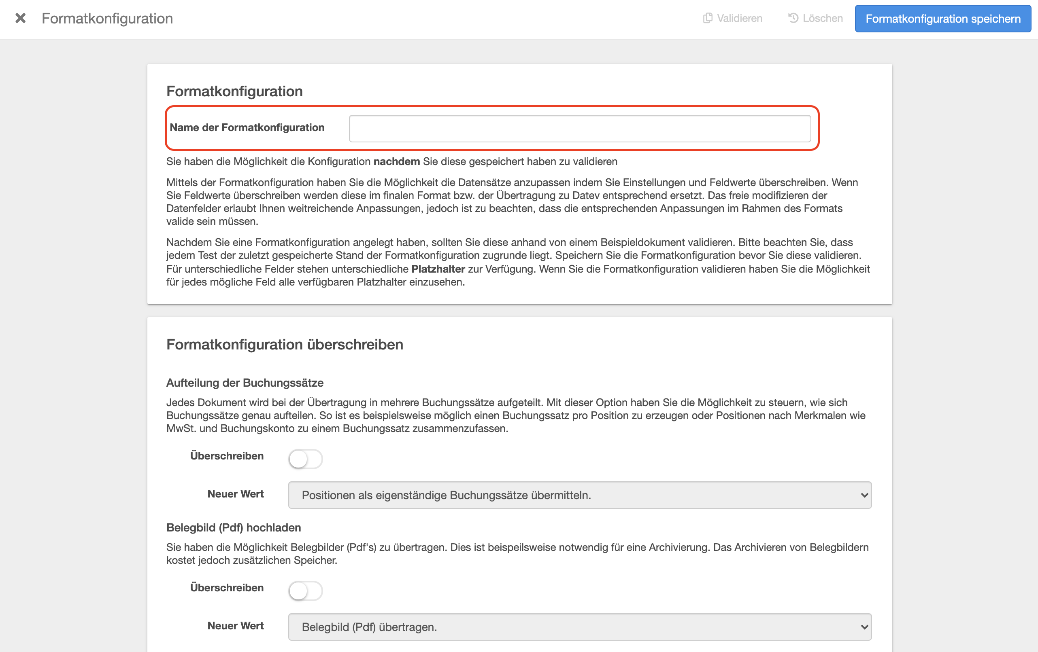The height and width of the screenshot is (652, 1038).
Task: Click the Löschen history arrow icon
Action: point(793,18)
